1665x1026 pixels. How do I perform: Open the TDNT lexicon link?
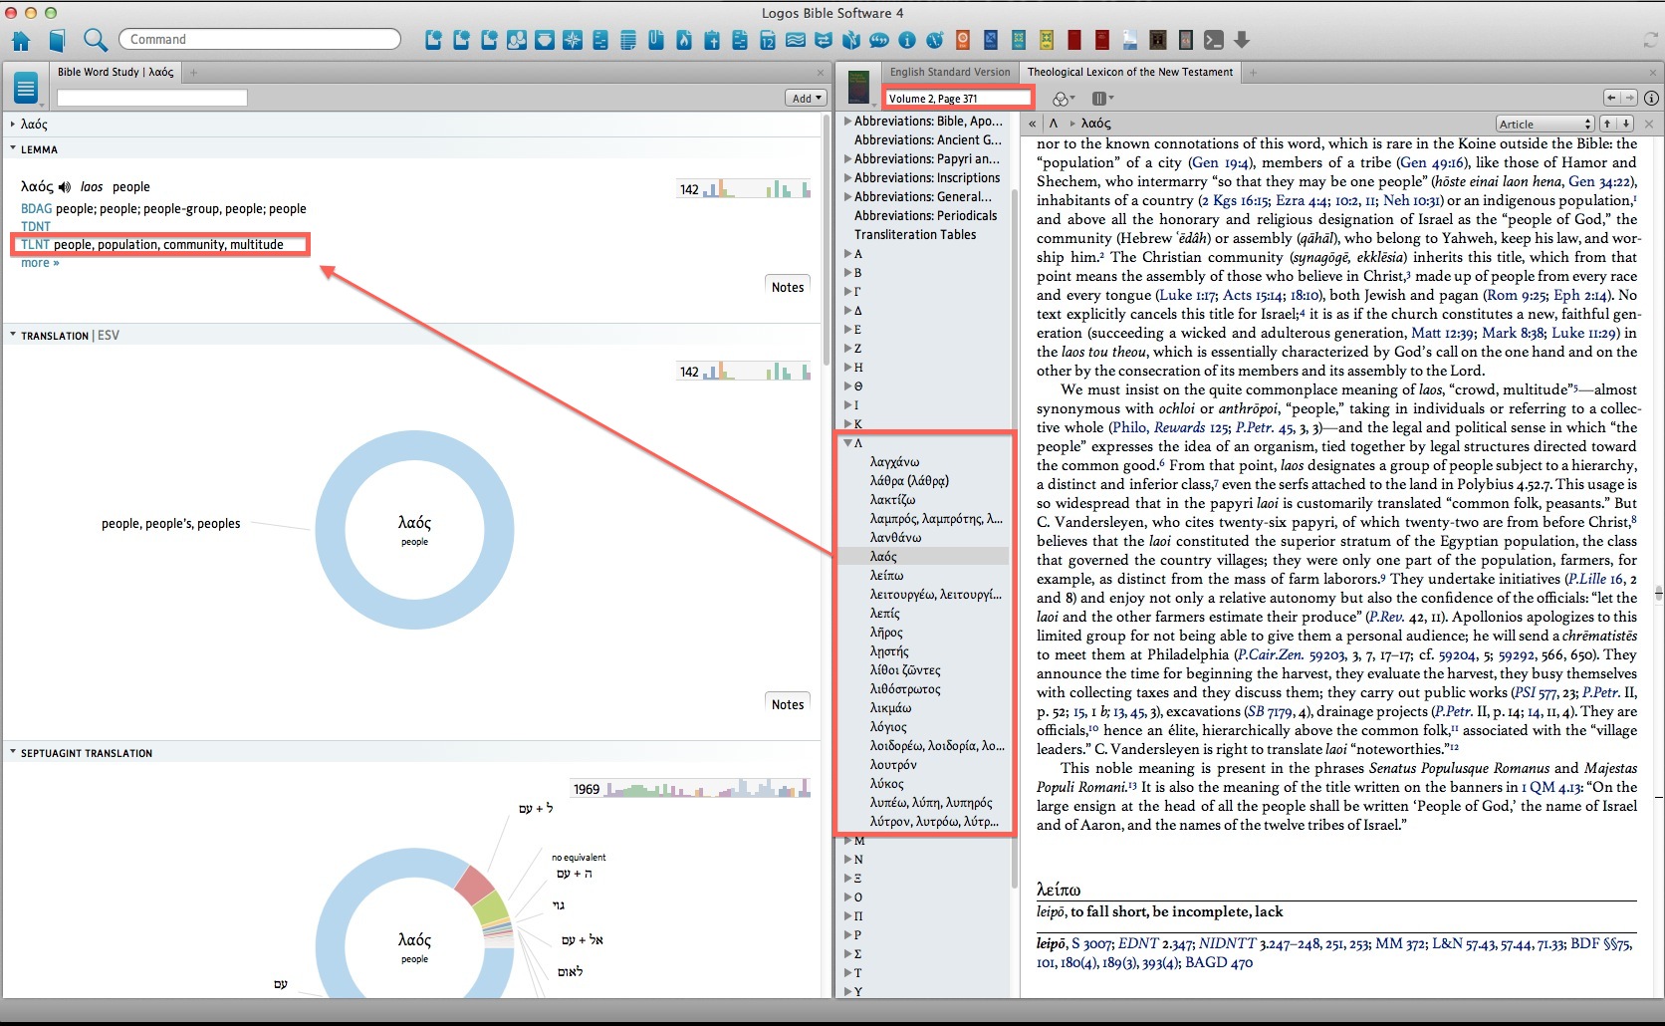click(36, 226)
